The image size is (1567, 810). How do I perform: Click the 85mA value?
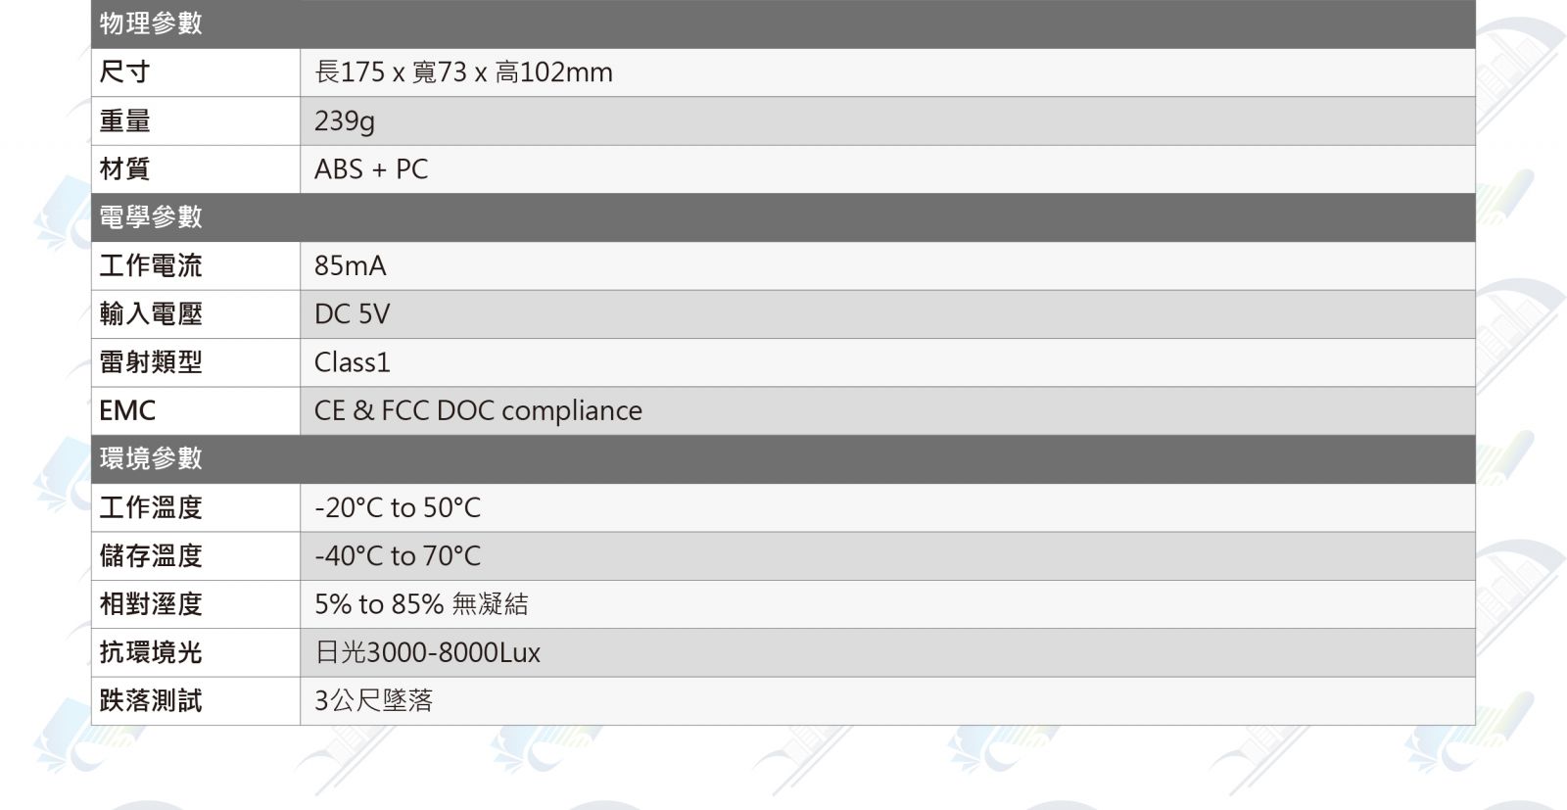[x=350, y=265]
